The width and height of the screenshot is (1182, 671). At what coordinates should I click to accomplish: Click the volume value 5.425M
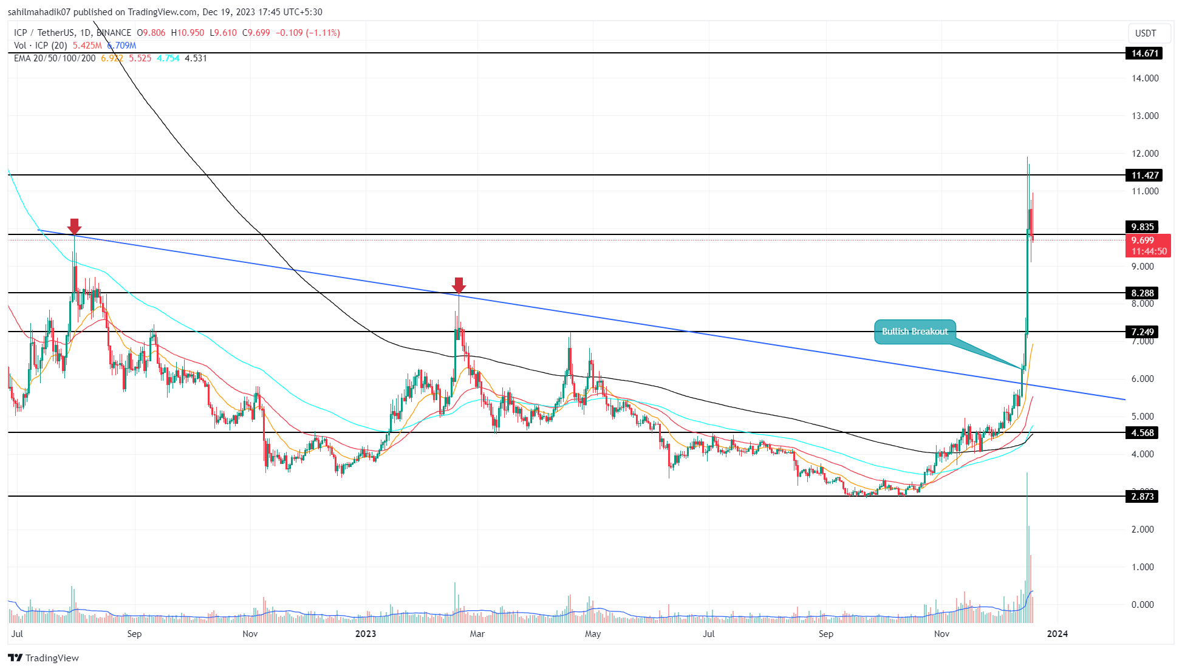[87, 46]
